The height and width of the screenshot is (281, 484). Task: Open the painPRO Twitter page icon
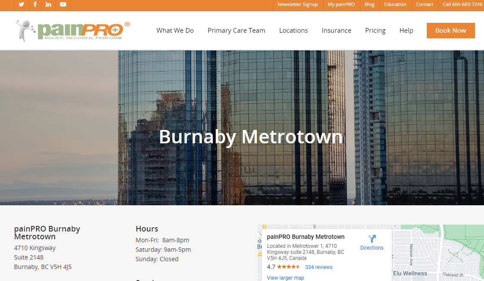point(21,4)
